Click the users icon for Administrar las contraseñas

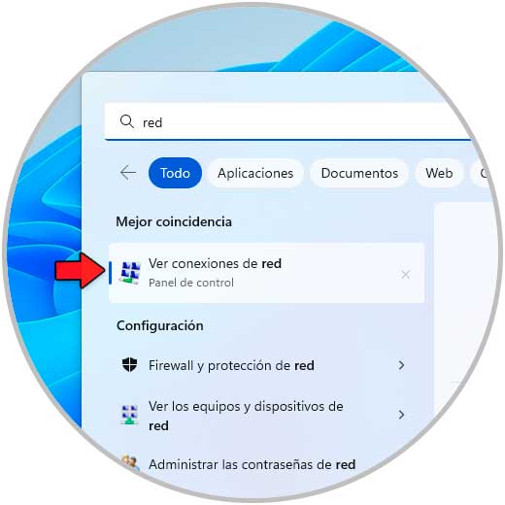pyautogui.click(x=130, y=463)
